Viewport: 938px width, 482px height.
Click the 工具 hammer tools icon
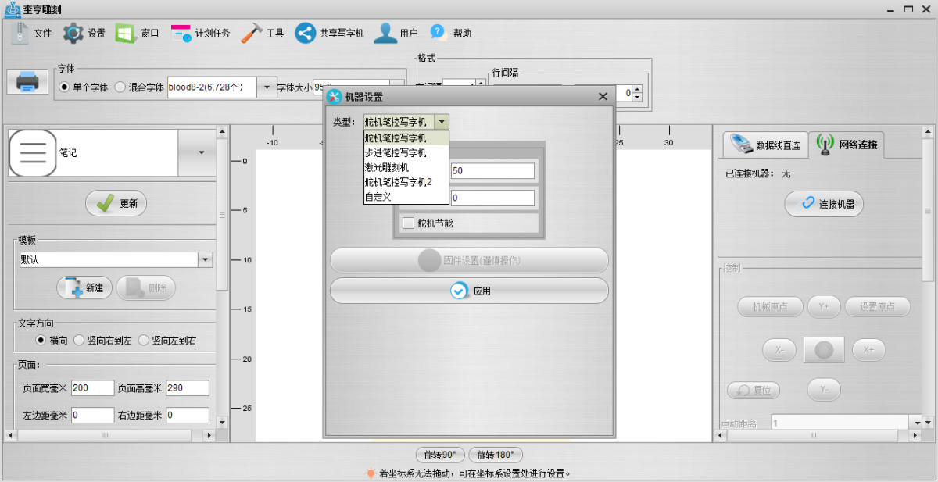click(x=252, y=33)
